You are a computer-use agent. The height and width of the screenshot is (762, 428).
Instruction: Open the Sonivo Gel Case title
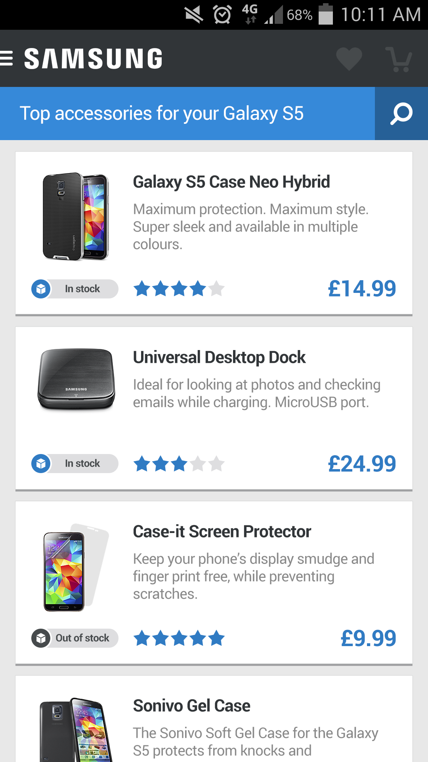coord(191,706)
